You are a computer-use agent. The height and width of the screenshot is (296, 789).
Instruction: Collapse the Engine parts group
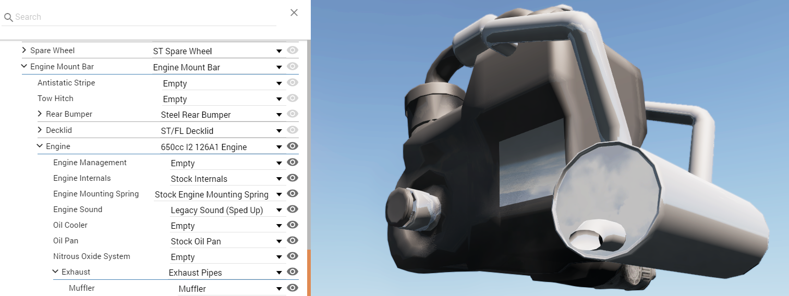(x=40, y=146)
